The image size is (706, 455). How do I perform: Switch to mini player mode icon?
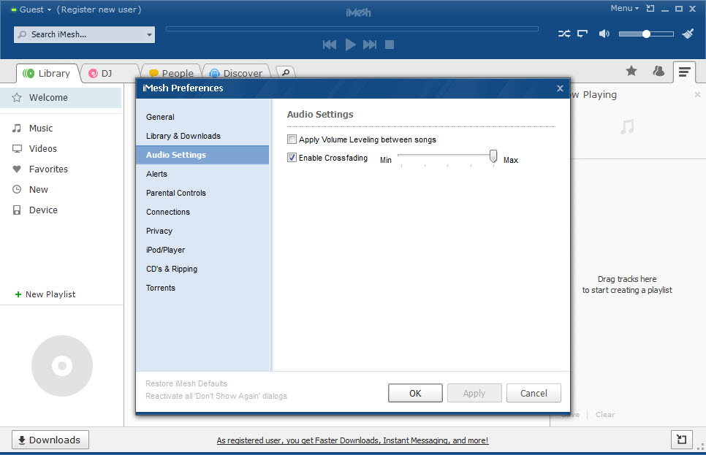pyautogui.click(x=650, y=8)
